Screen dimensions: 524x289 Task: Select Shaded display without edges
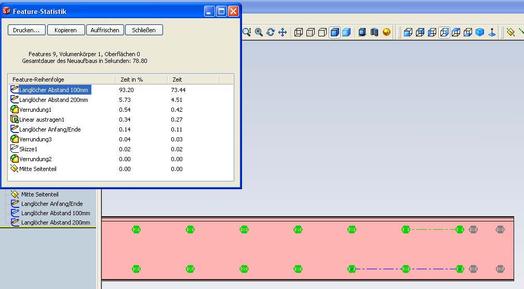click(x=346, y=32)
